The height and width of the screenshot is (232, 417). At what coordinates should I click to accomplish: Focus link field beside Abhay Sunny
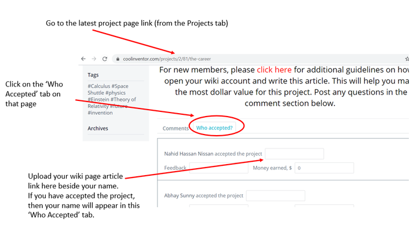pyautogui.click(x=276, y=195)
